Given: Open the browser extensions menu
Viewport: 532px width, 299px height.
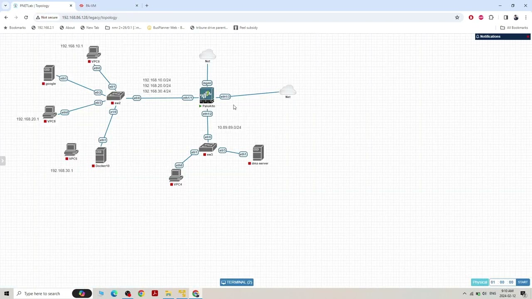Looking at the screenshot, I should 491,17.
